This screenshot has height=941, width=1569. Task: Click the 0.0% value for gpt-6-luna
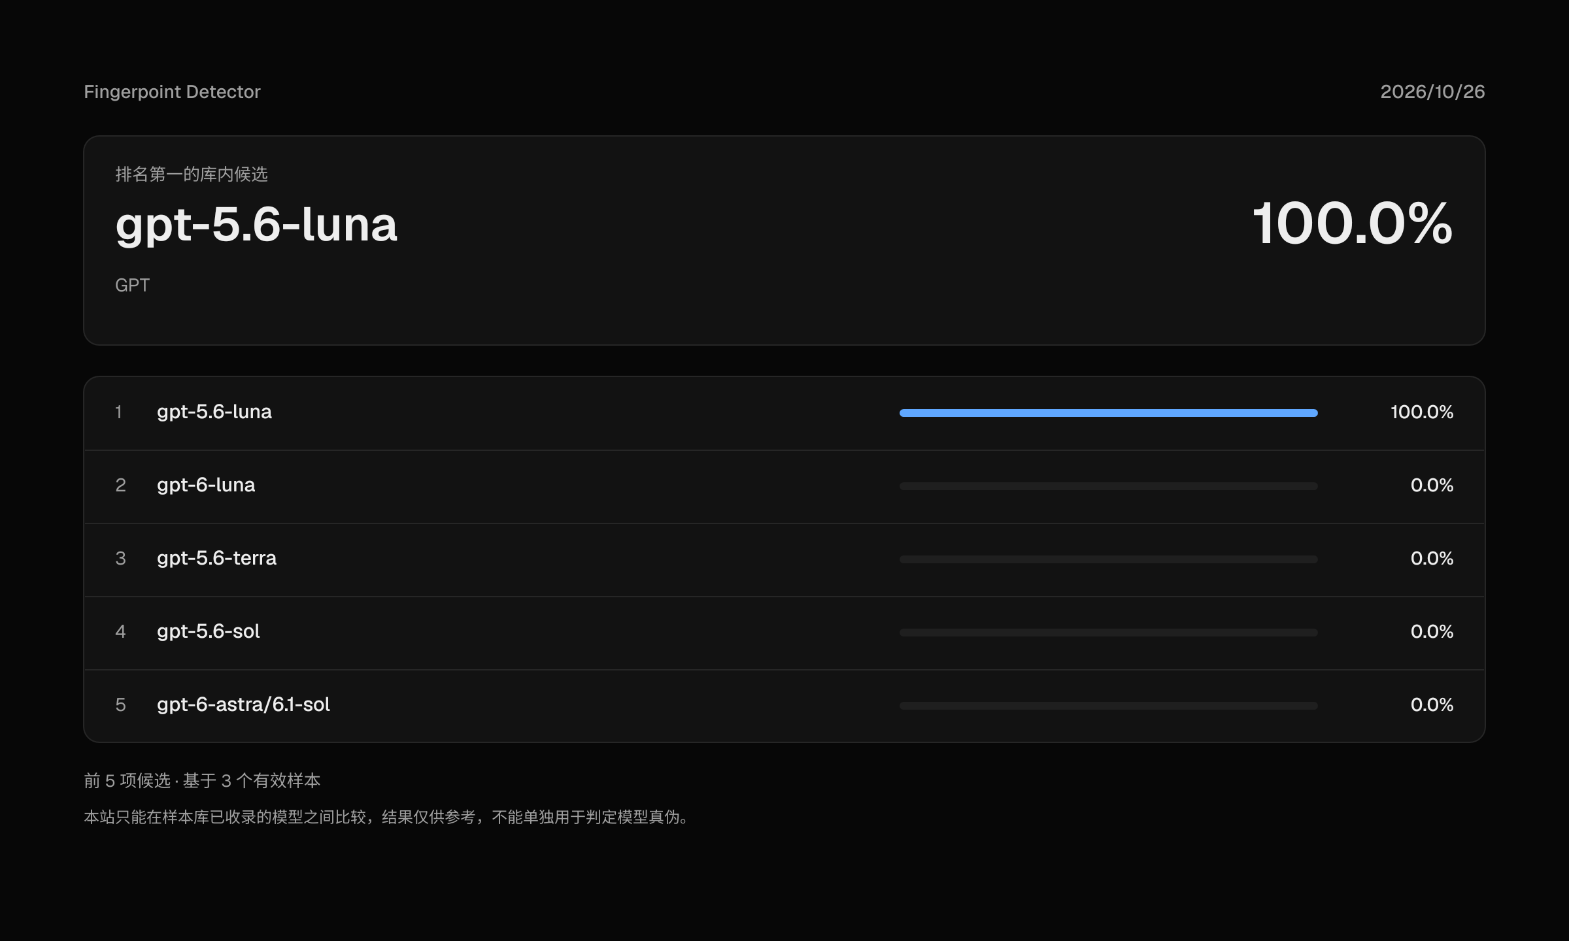click(x=1432, y=486)
